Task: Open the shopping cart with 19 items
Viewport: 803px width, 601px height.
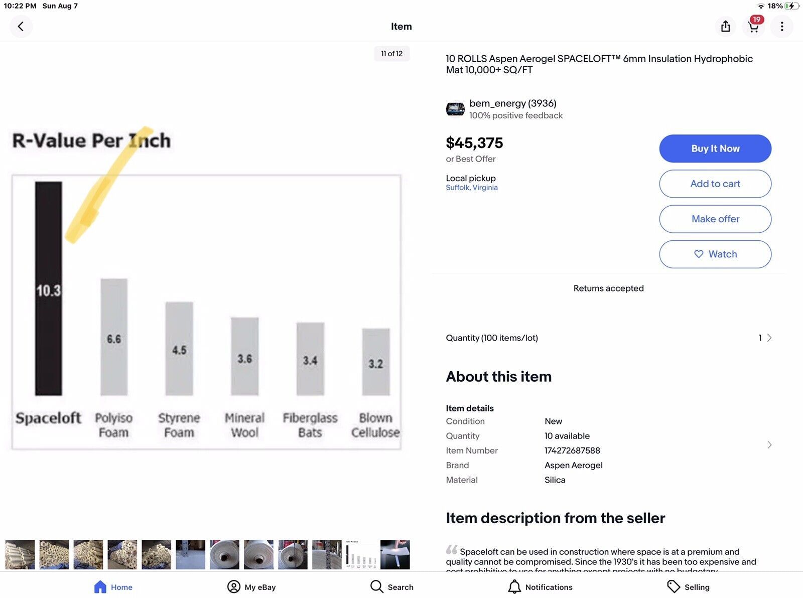Action: point(753,26)
